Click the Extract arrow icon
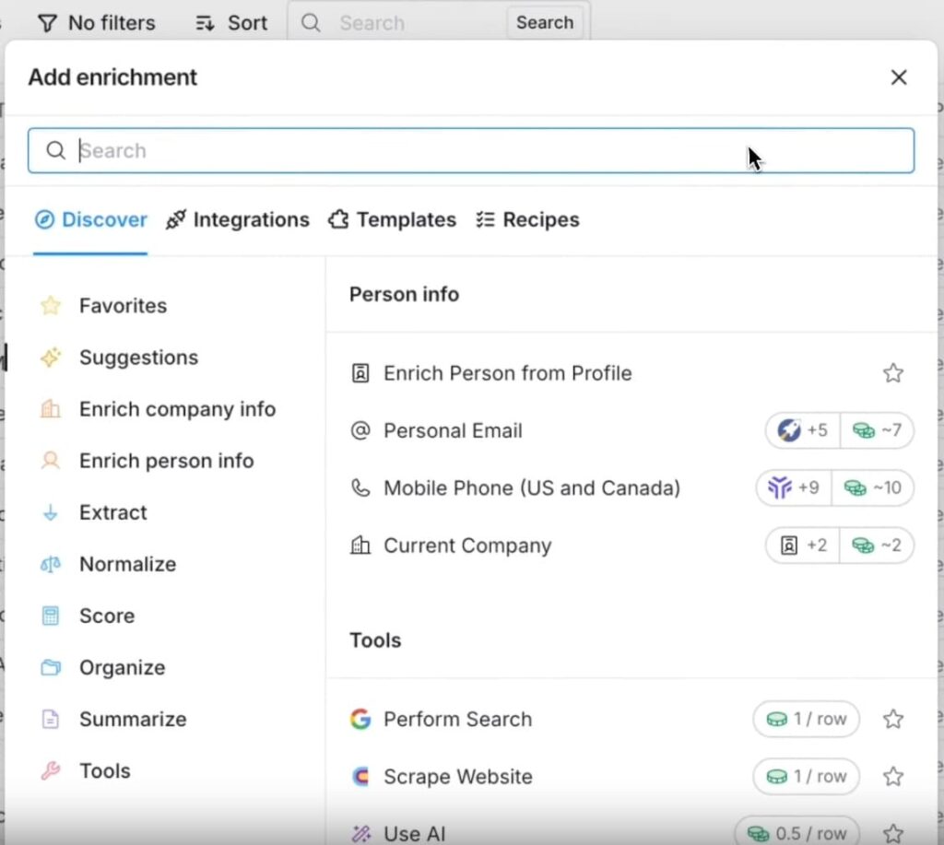The height and width of the screenshot is (845, 944). 51,512
